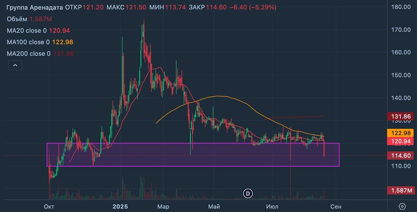Click the 110.00 price scale label

click(401, 166)
